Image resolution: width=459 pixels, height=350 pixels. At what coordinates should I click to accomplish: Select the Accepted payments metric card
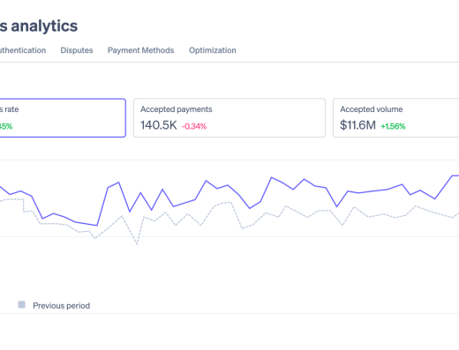tap(229, 118)
